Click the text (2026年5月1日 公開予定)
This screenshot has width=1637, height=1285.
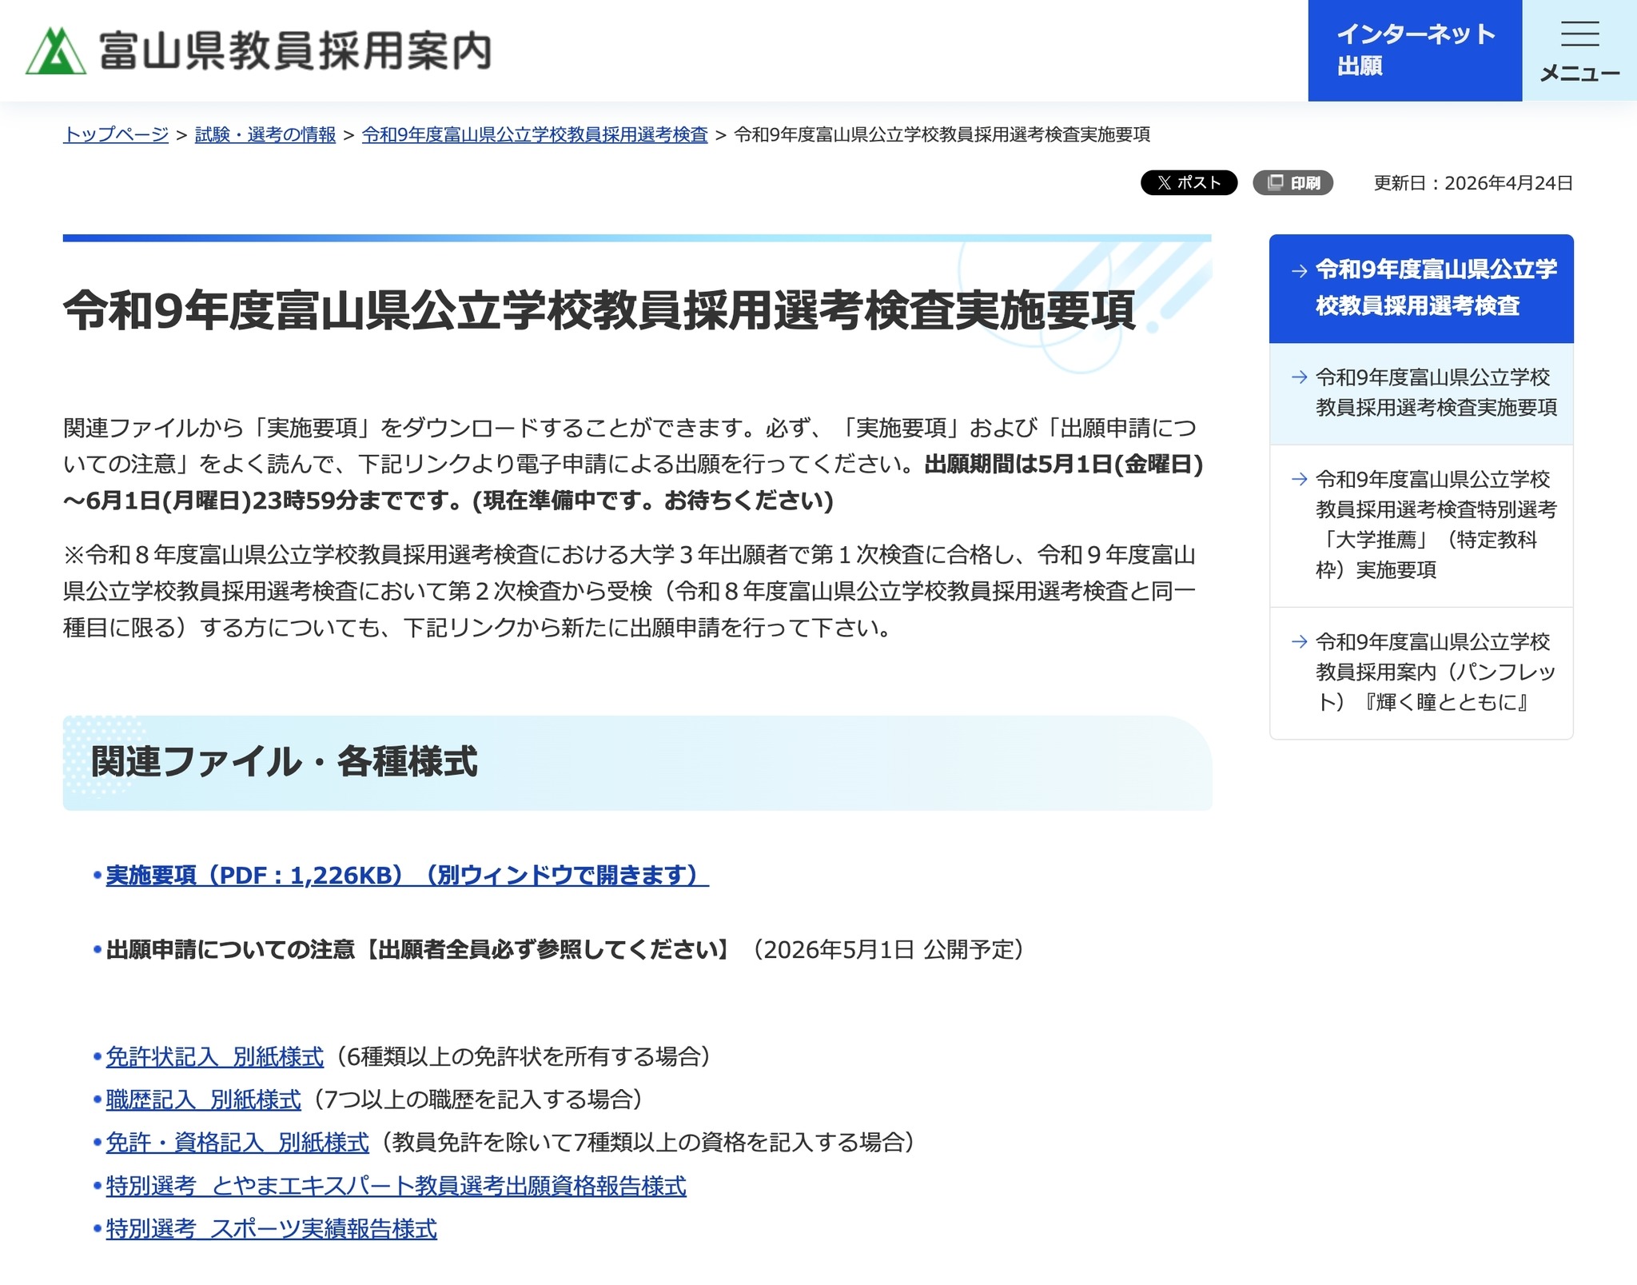tap(887, 949)
